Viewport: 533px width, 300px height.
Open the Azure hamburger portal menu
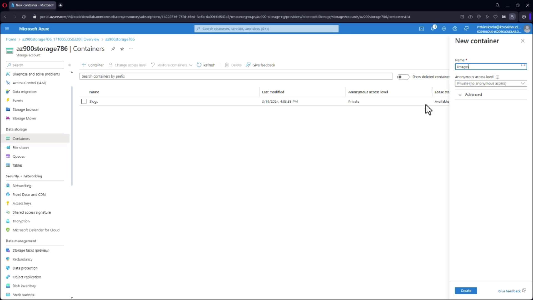tap(7, 29)
